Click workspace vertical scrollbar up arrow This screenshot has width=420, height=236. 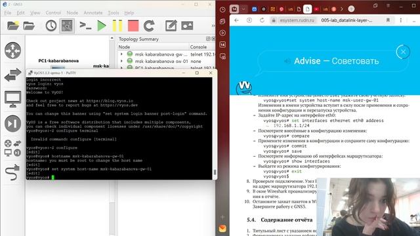[x=112, y=38]
